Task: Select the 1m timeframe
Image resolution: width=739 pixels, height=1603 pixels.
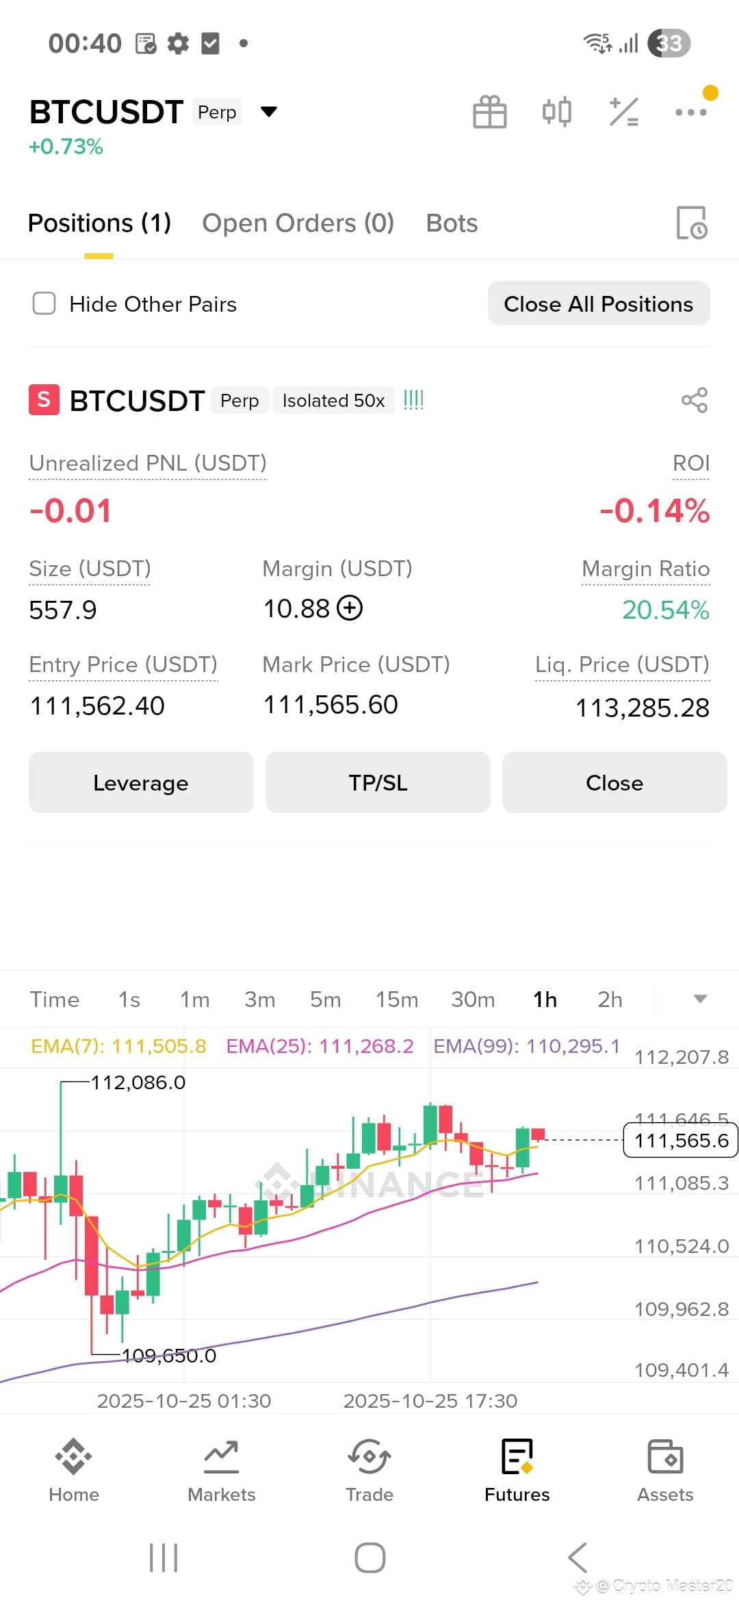Action: click(195, 999)
